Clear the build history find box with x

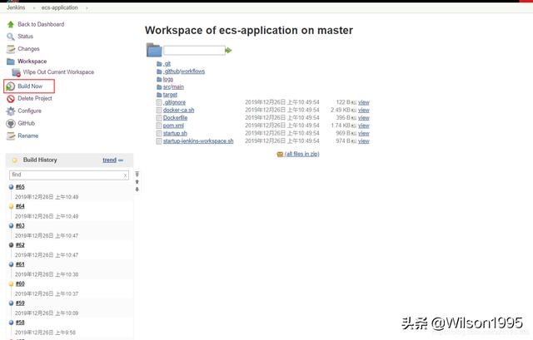point(126,175)
